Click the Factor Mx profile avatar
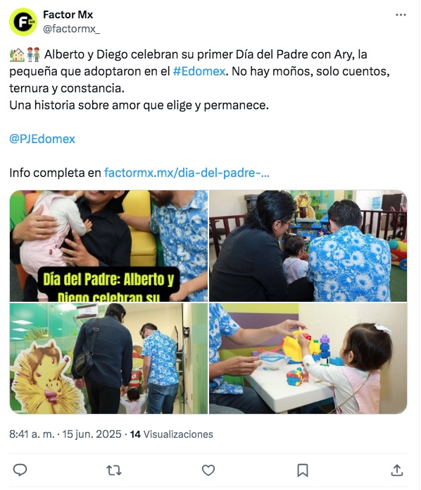 [x=23, y=22]
